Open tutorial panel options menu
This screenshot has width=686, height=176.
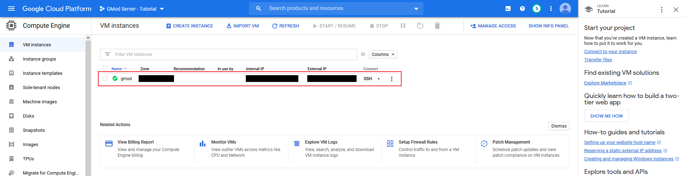662,10
